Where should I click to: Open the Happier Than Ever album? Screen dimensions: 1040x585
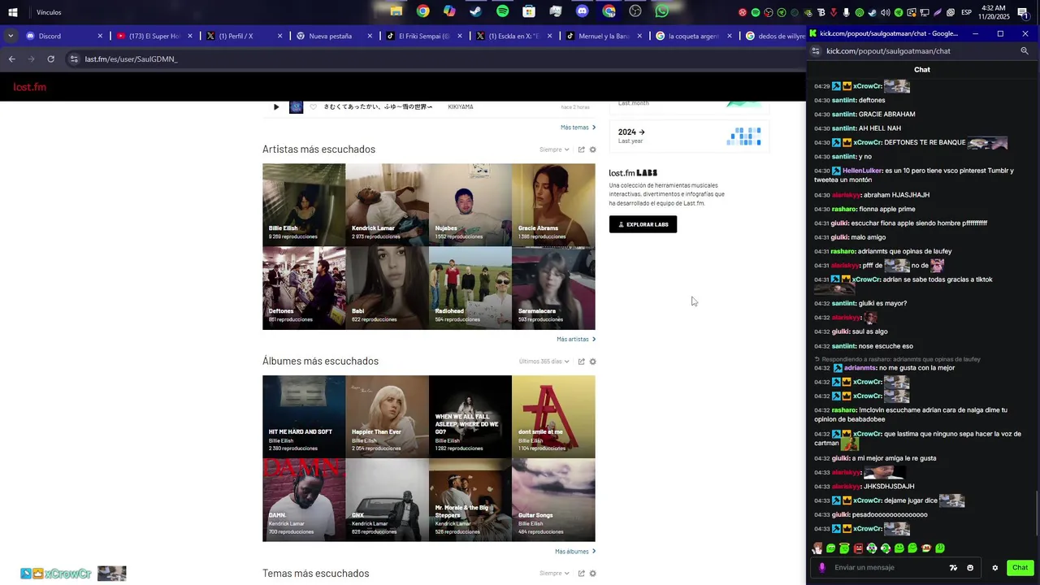387,417
